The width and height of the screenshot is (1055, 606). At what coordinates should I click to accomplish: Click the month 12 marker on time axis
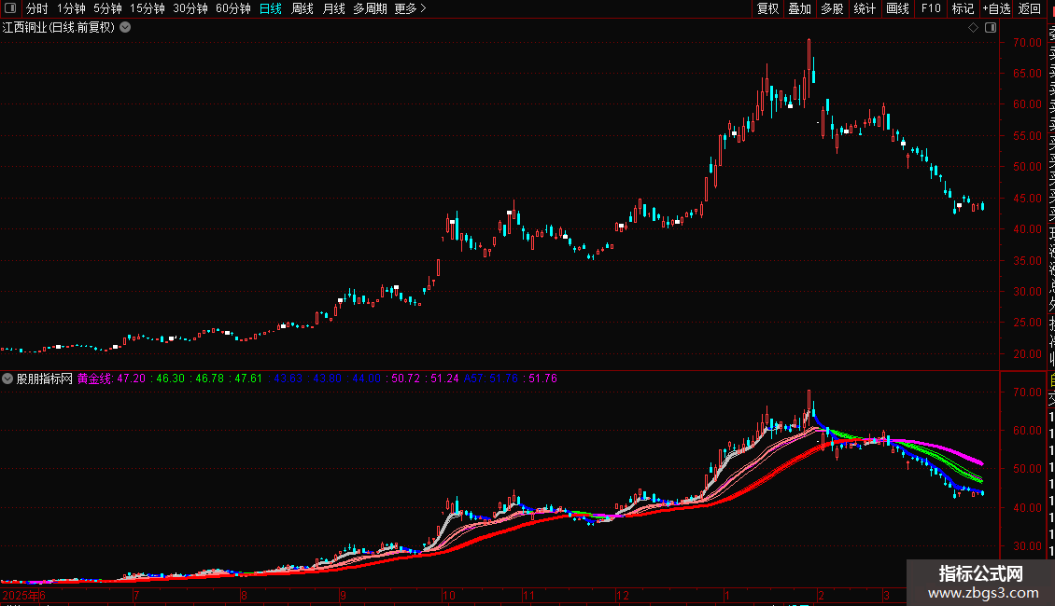click(623, 595)
